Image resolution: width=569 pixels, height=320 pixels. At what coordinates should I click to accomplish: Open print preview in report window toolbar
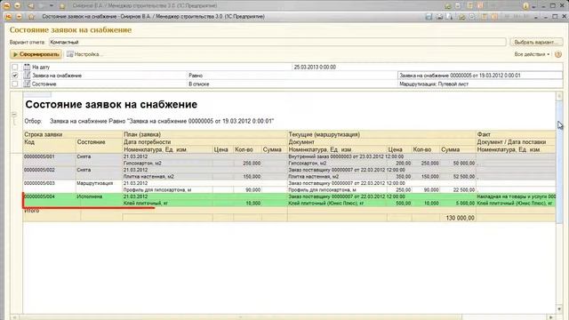click(x=449, y=17)
